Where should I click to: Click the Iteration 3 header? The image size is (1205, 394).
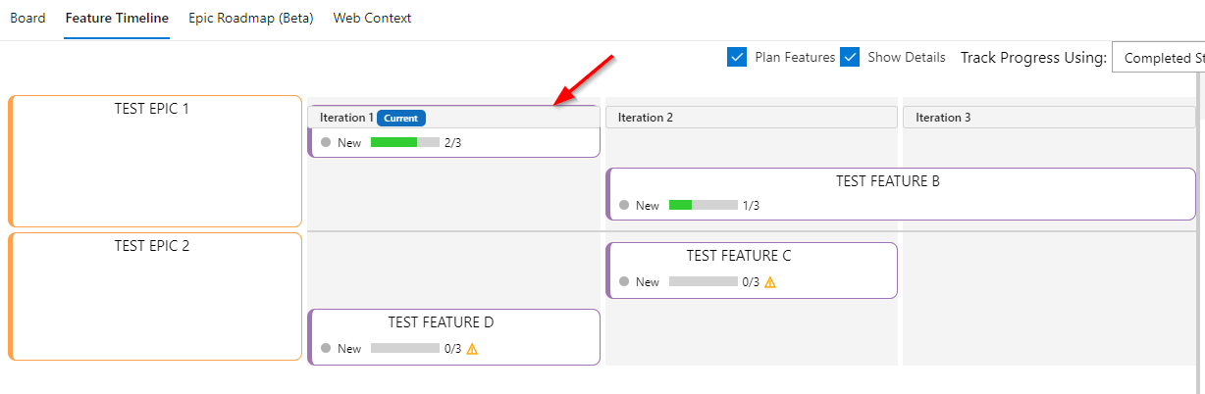pyautogui.click(x=1049, y=118)
